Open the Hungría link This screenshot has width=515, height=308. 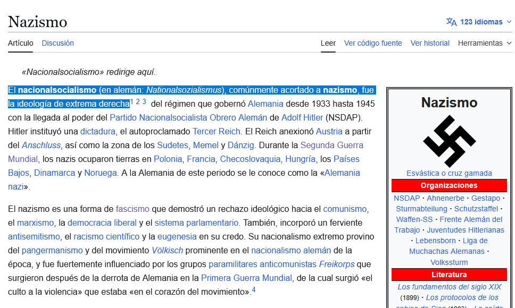(300, 159)
